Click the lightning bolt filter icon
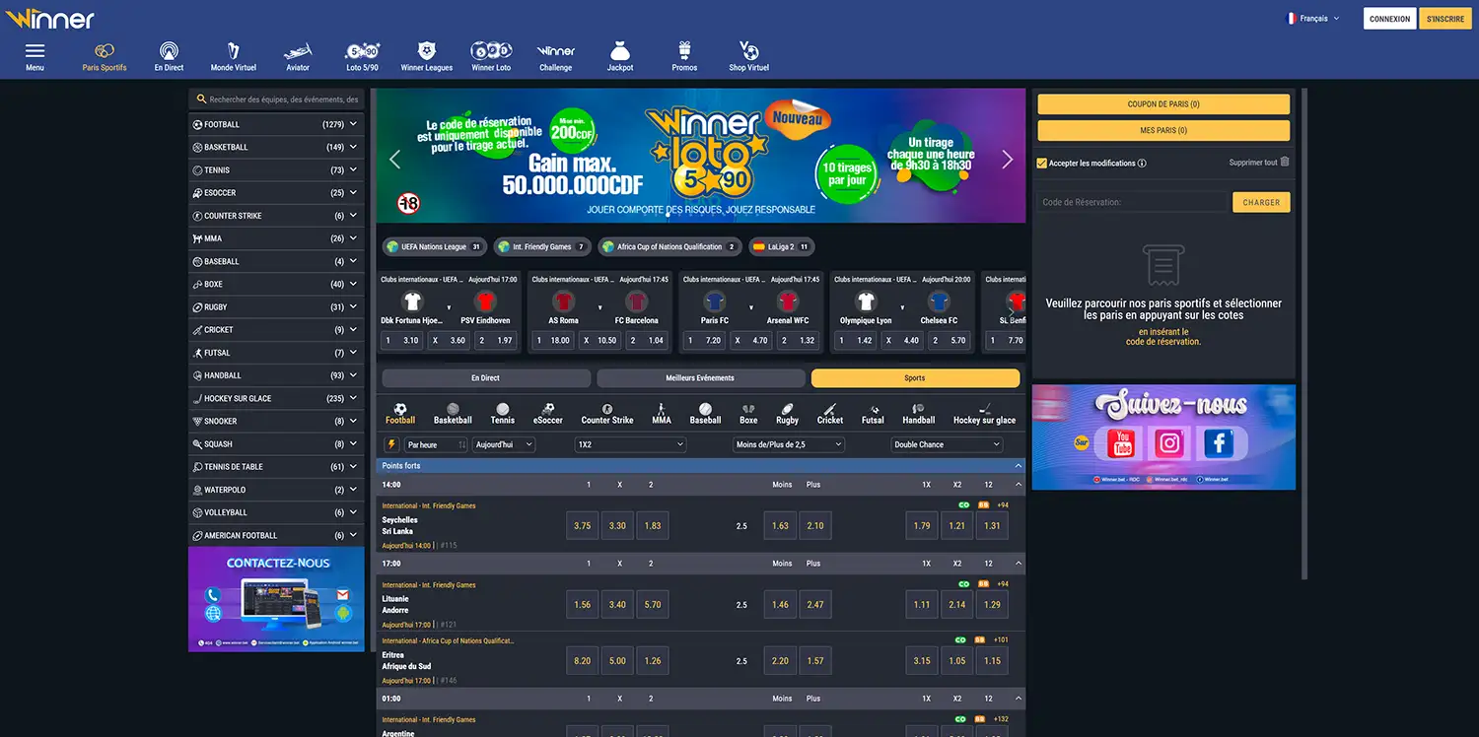 tap(390, 444)
